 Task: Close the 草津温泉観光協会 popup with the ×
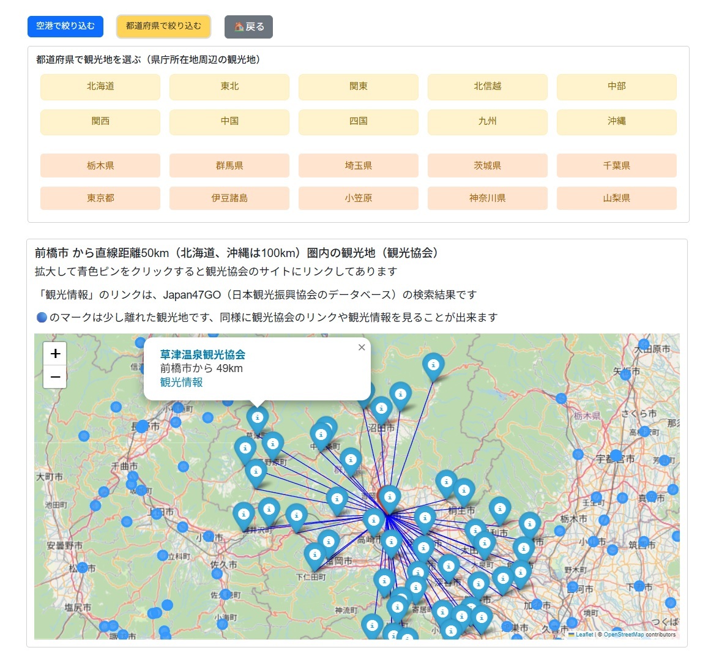pyautogui.click(x=361, y=347)
